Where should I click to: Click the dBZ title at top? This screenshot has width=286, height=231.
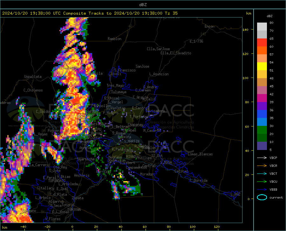click(143, 5)
